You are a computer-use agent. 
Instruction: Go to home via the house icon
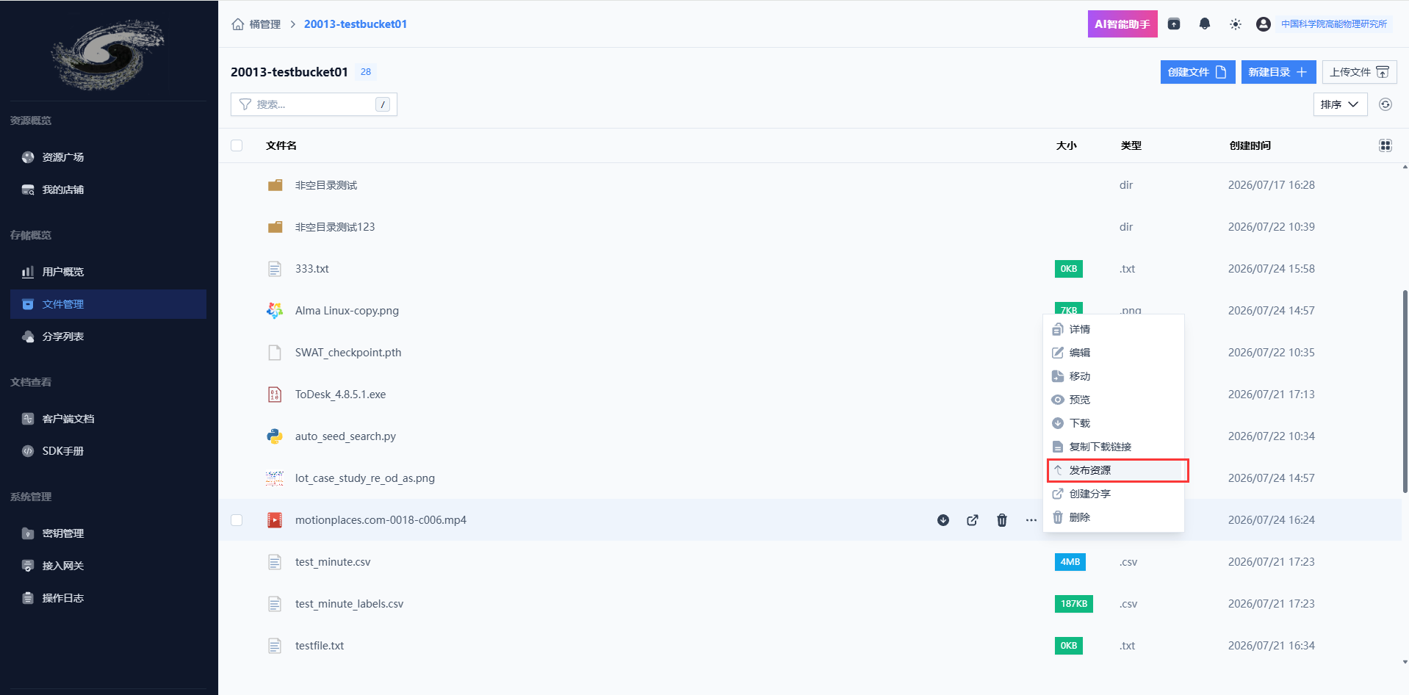(x=238, y=24)
